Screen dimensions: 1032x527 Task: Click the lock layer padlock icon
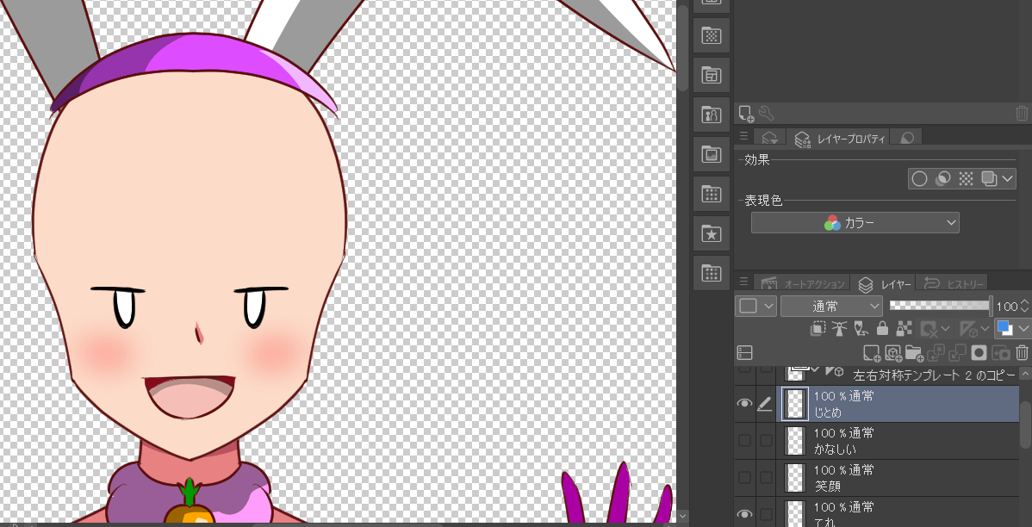tap(881, 328)
